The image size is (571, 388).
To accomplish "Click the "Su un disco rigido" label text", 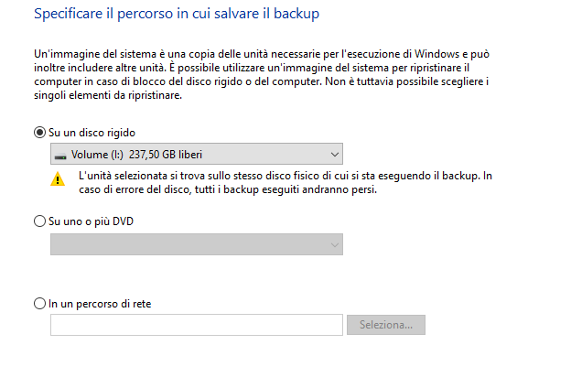I will click(x=92, y=133).
